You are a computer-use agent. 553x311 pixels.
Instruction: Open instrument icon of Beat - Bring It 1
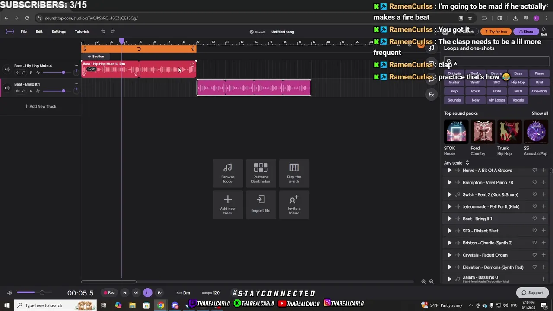[7, 88]
